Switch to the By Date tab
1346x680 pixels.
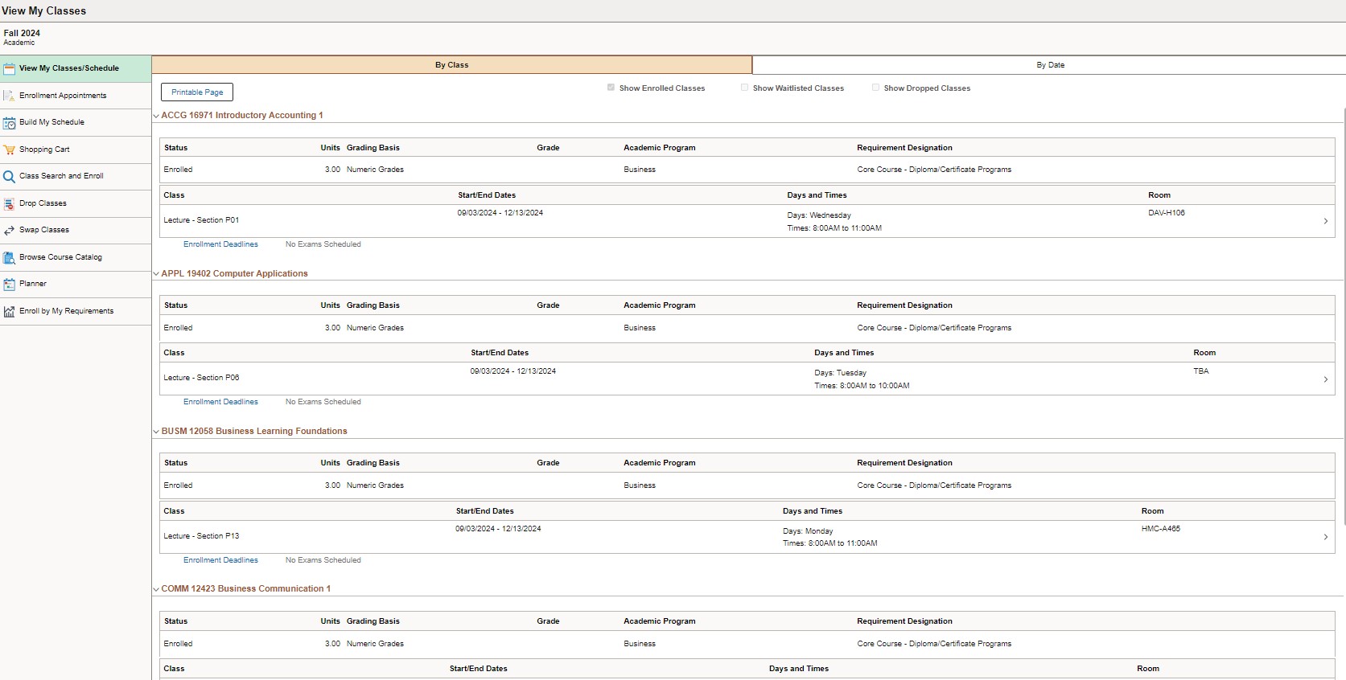click(x=1049, y=65)
